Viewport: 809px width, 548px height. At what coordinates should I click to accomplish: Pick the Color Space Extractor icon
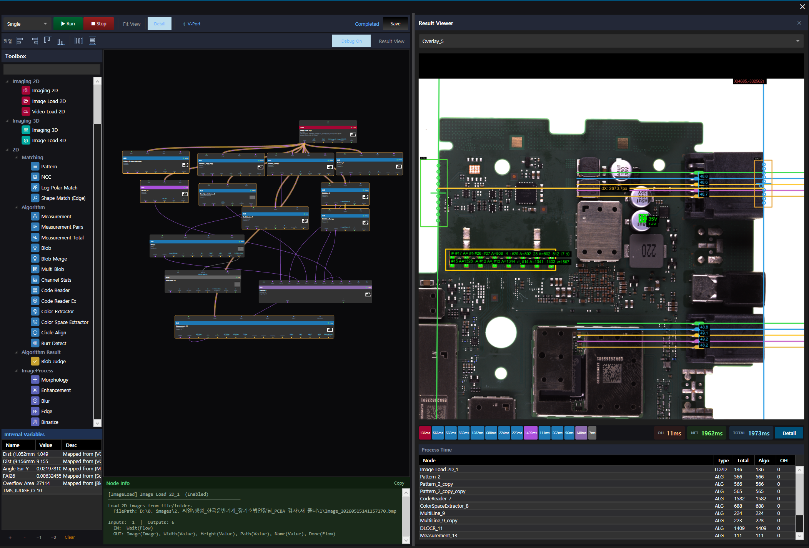(x=35, y=322)
